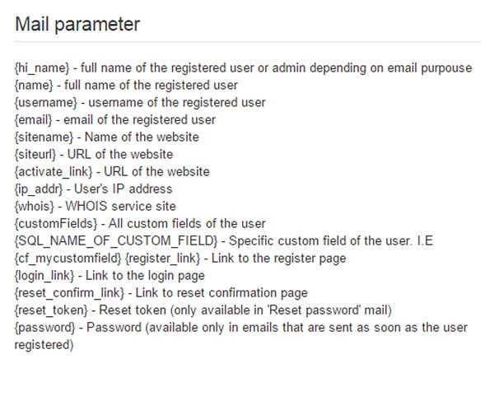Select the {register_link} parameter

pyautogui.click(x=162, y=259)
